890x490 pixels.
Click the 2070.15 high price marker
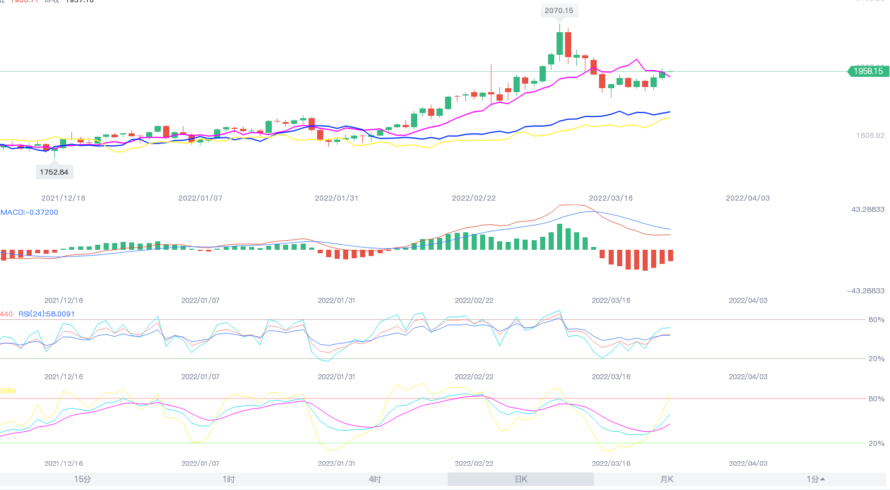559,11
